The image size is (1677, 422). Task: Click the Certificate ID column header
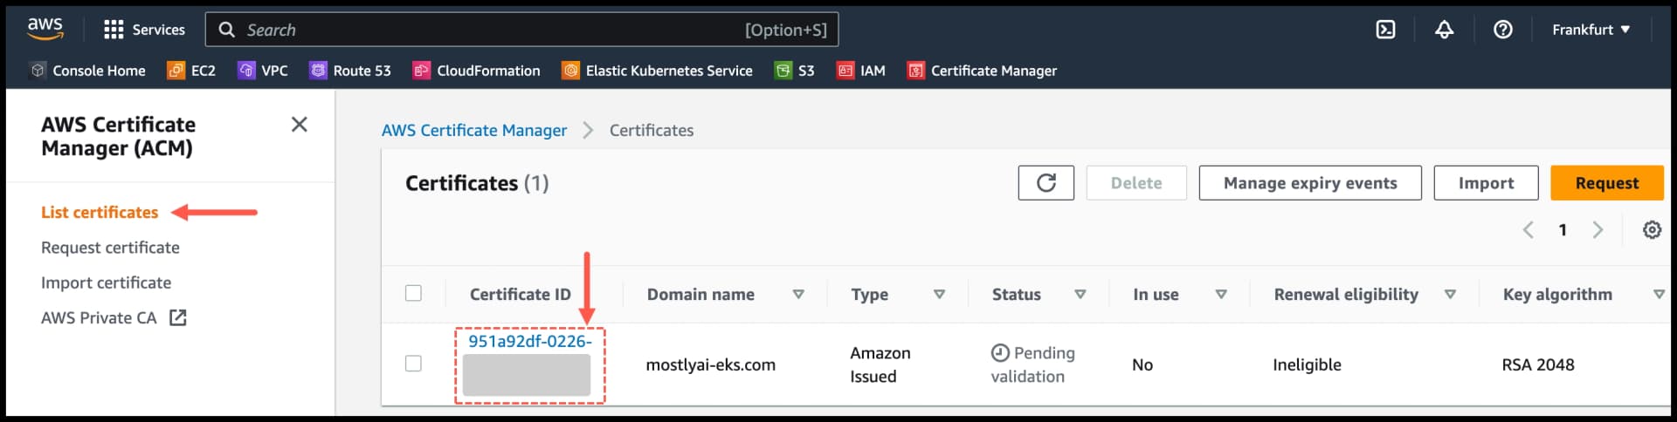(x=521, y=295)
